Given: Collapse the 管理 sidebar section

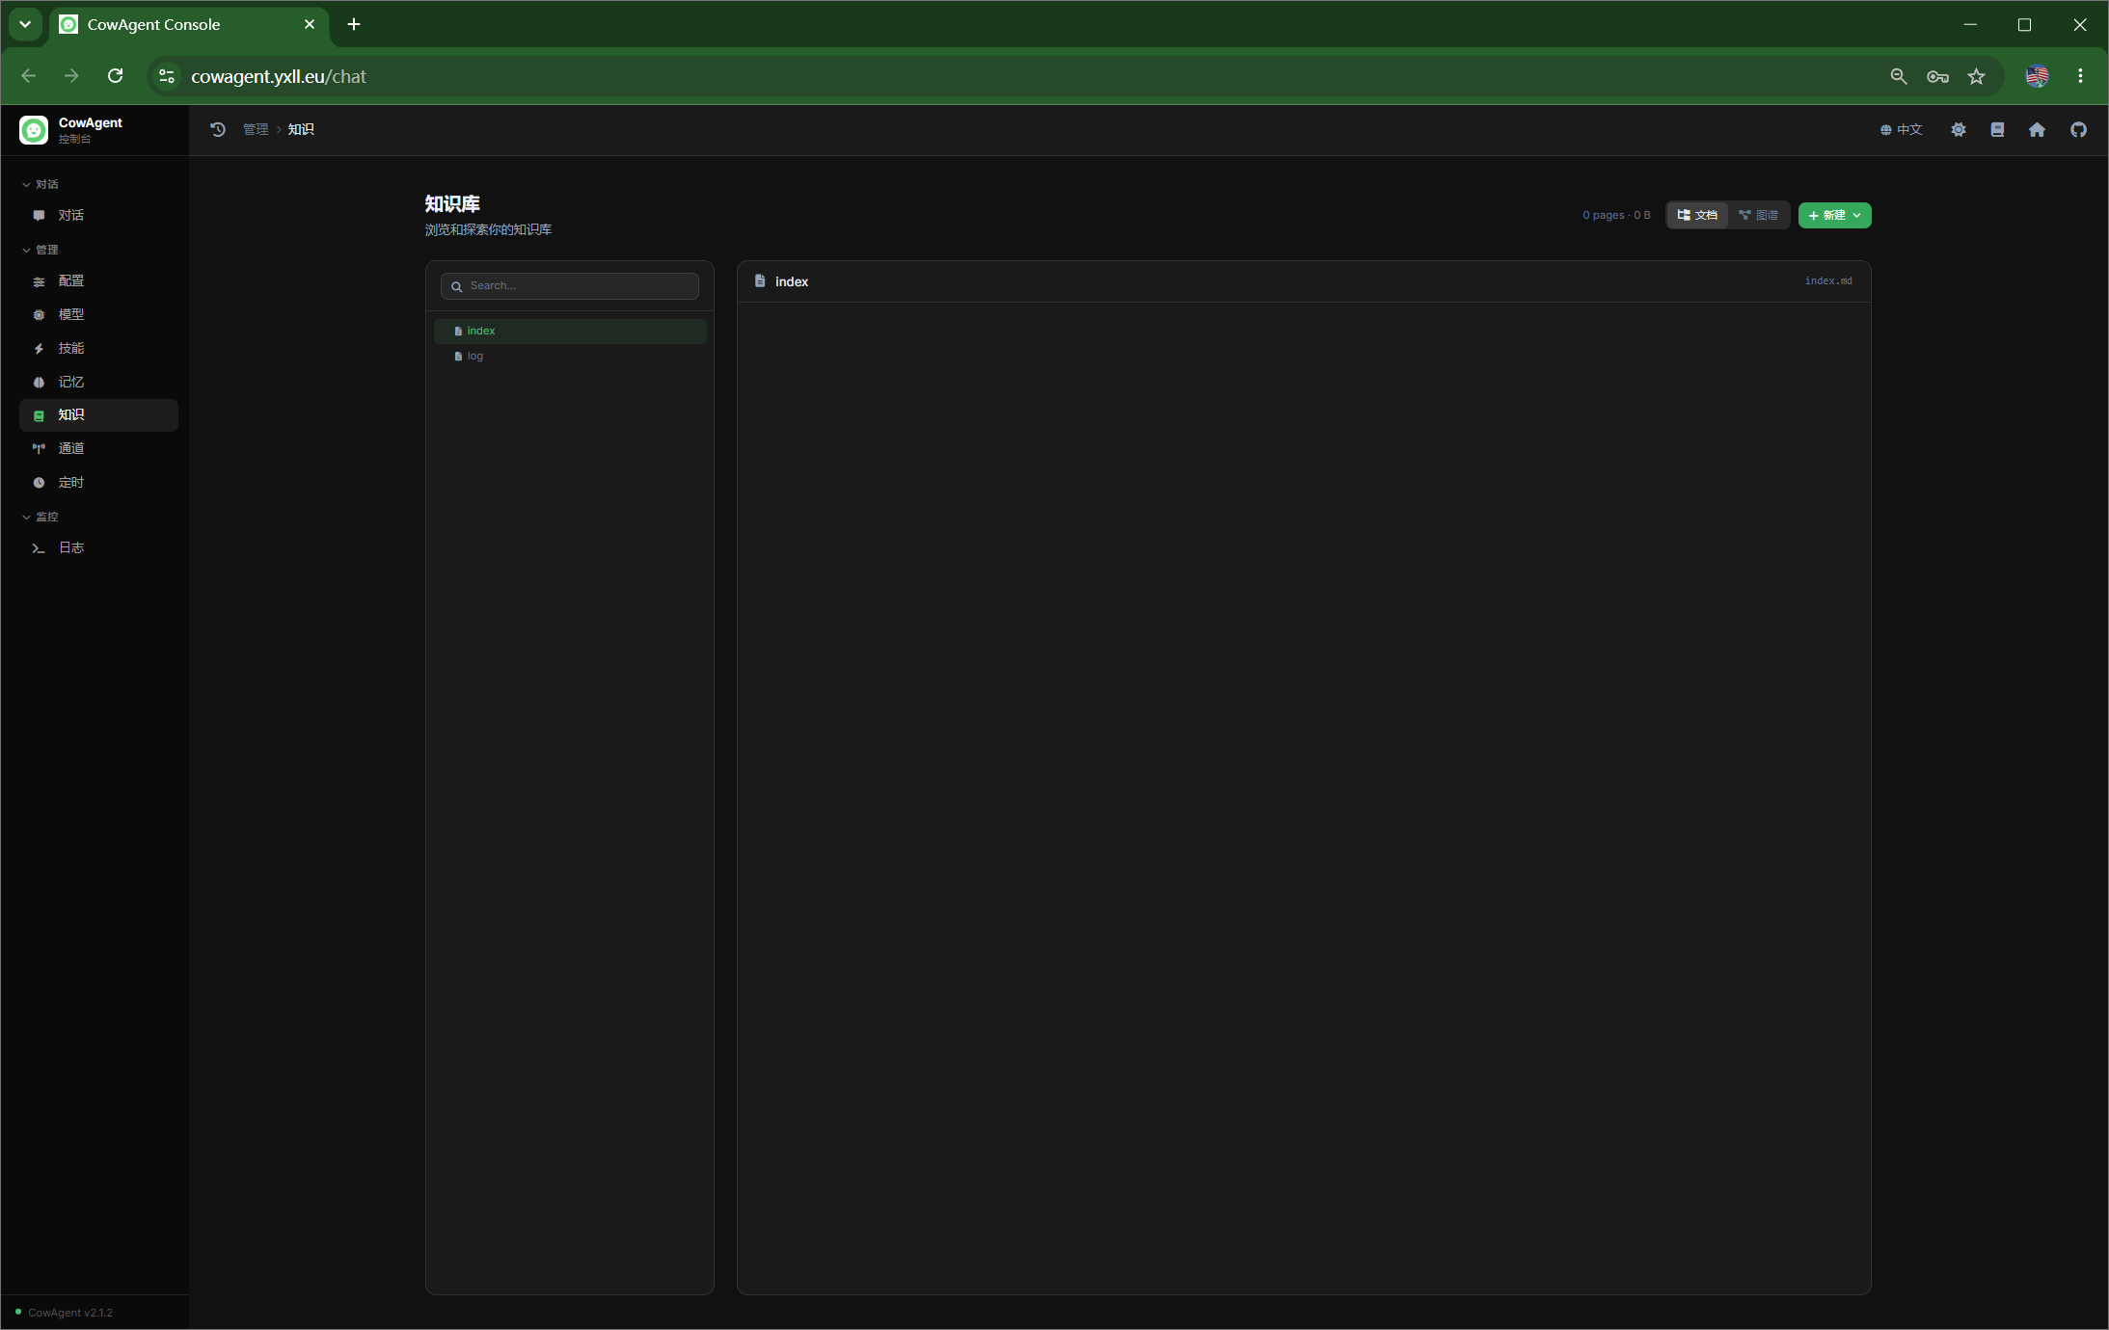Looking at the screenshot, I should pos(41,250).
